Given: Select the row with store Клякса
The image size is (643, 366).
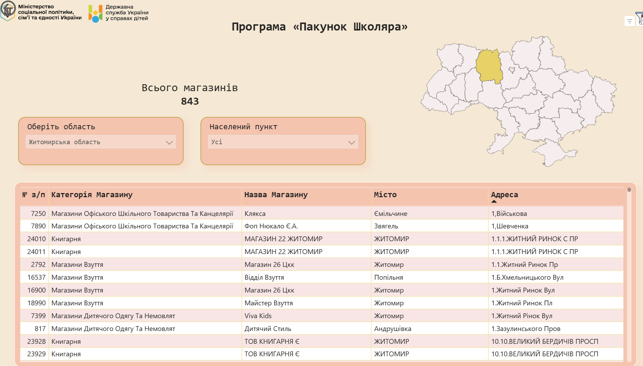Looking at the screenshot, I should click(255, 214).
